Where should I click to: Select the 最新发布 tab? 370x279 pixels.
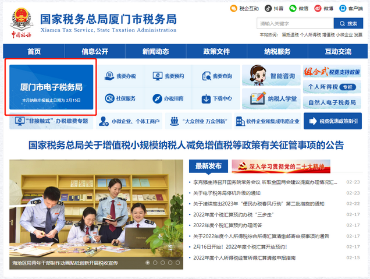[x=208, y=166]
